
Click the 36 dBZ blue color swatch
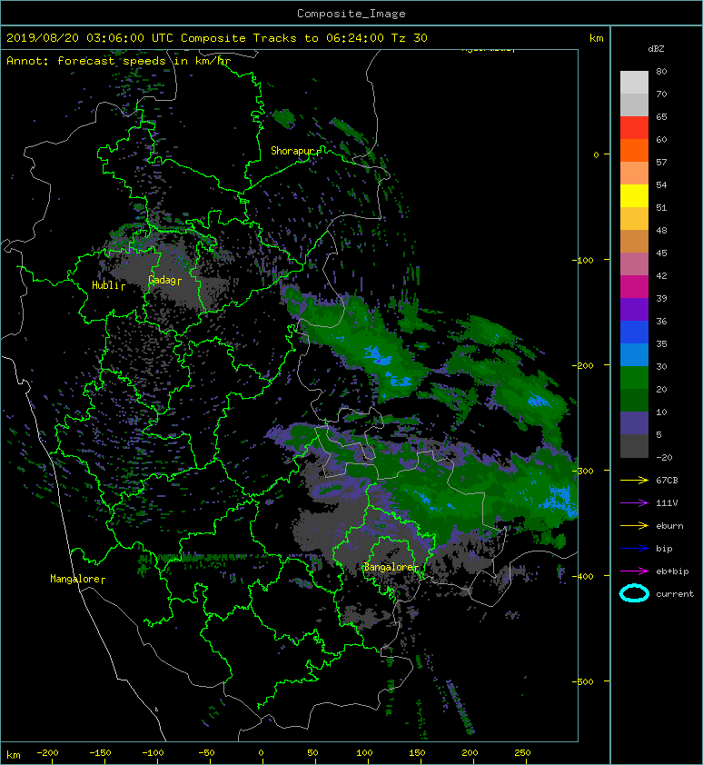tap(634, 333)
